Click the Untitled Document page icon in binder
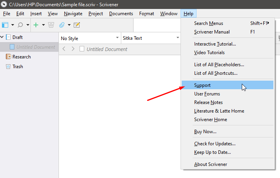 (x=12, y=47)
